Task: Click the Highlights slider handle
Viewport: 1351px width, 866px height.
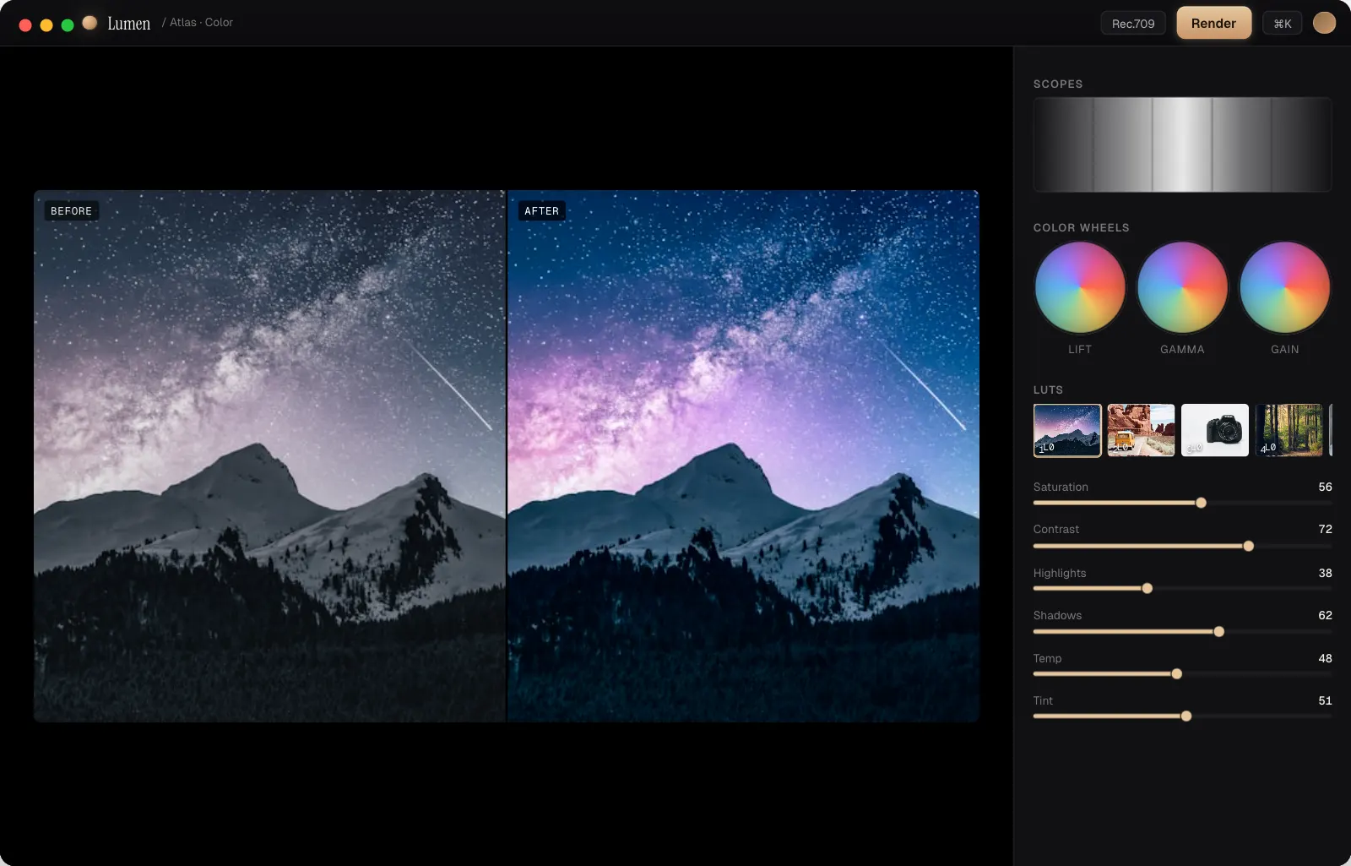Action: 1147,588
